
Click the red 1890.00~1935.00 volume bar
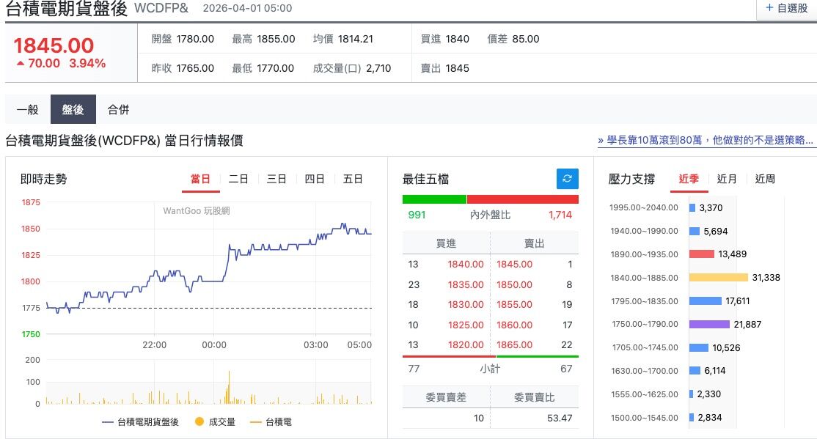(702, 254)
